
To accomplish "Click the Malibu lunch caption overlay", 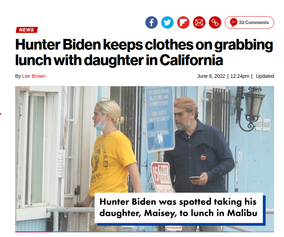I will [179, 208].
